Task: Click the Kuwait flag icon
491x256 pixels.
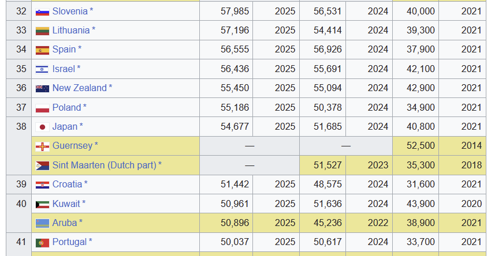Action: pos(42,204)
